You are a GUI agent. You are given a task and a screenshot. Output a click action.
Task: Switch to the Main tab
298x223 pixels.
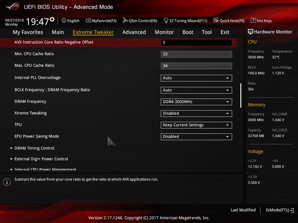[58, 32]
